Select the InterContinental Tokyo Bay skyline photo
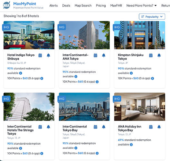This screenshot has height=161, width=170. [x=84, y=107]
